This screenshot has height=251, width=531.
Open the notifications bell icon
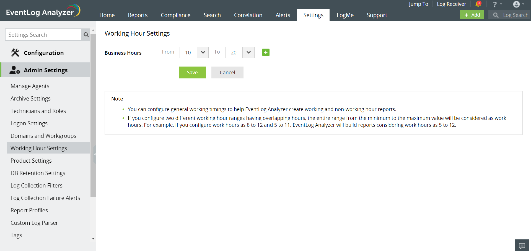[478, 4]
